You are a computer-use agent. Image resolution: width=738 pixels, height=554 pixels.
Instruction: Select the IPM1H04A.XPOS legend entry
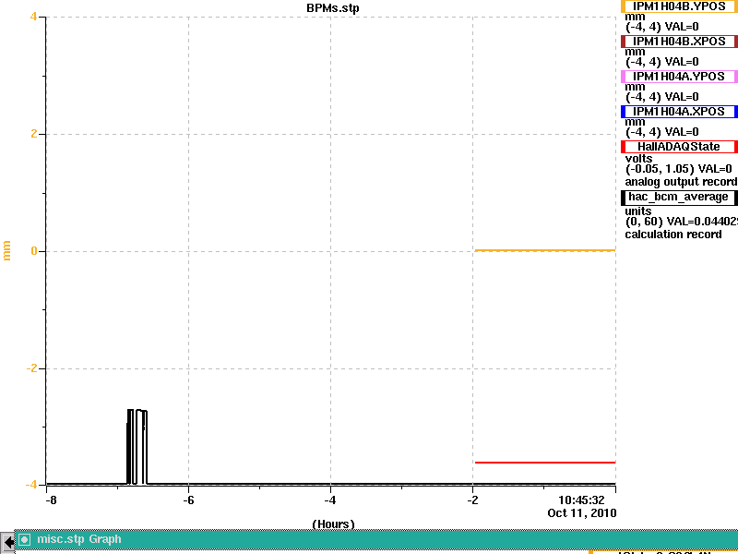coord(679,112)
